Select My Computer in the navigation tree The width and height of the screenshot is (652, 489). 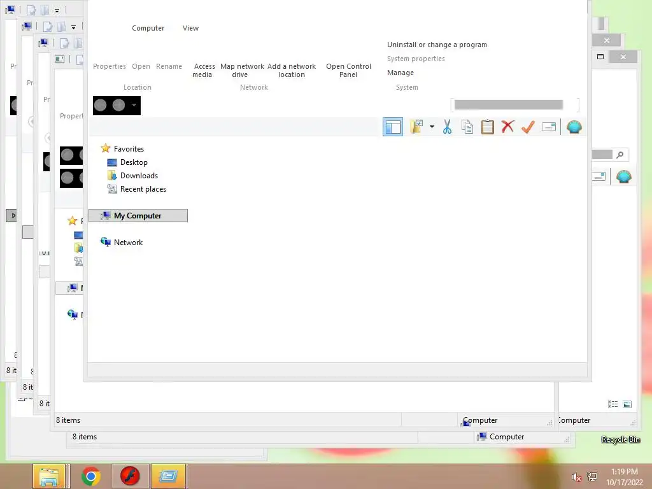click(138, 215)
